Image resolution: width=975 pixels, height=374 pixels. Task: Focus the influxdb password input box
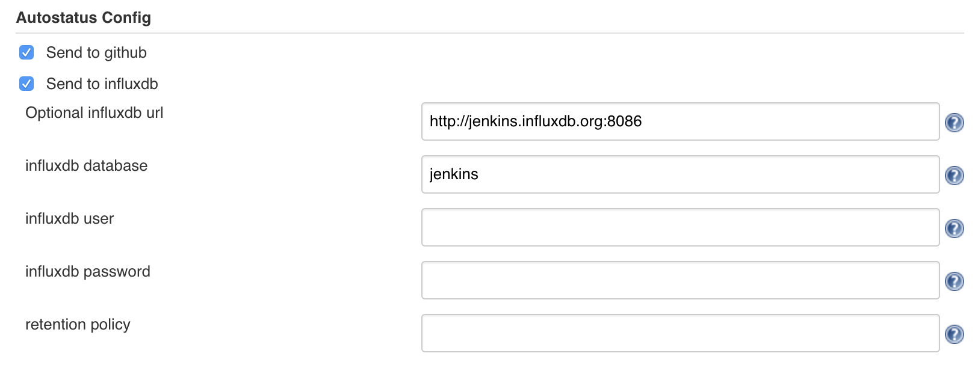click(x=680, y=280)
